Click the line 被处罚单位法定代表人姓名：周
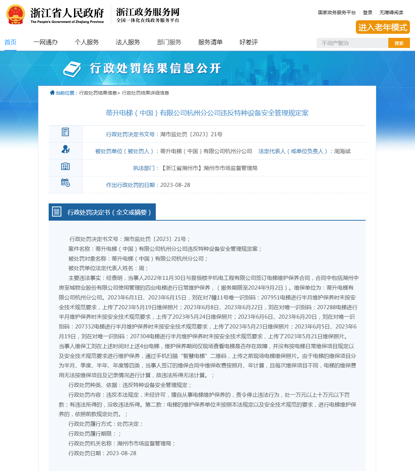The image size is (415, 471). (x=108, y=268)
